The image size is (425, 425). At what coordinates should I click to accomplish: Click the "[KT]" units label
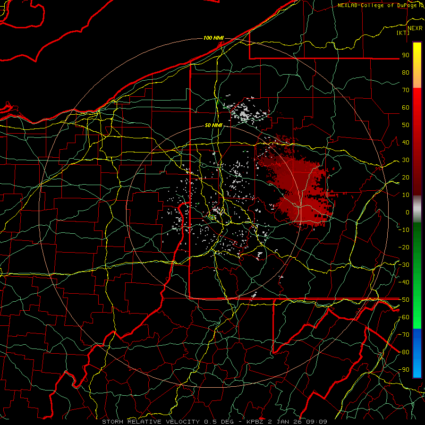pos(403,33)
